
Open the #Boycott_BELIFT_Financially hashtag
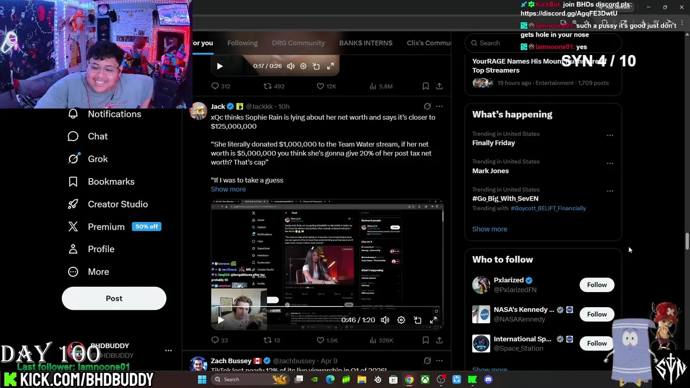[x=548, y=208]
